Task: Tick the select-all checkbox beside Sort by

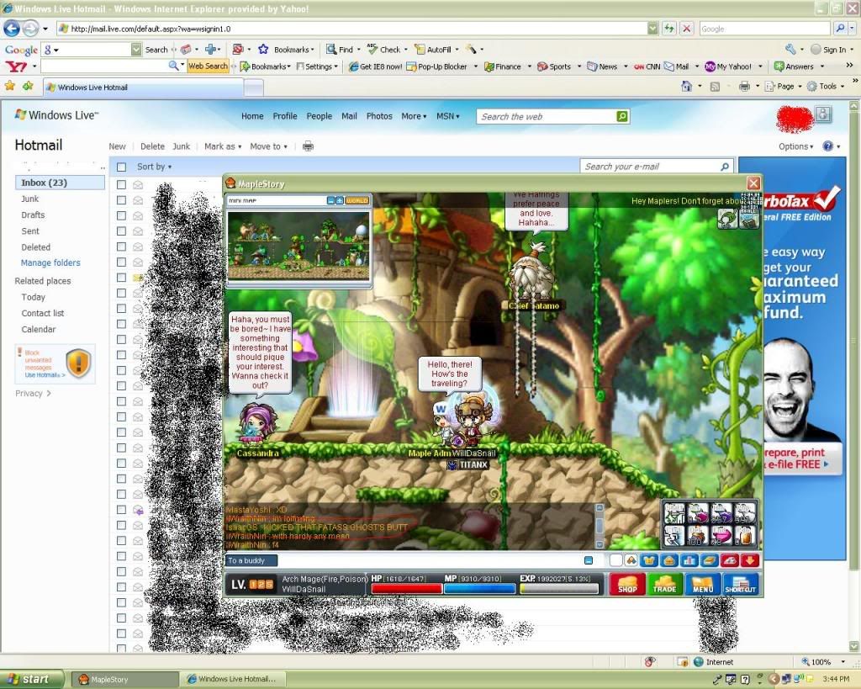Action: coord(121,167)
